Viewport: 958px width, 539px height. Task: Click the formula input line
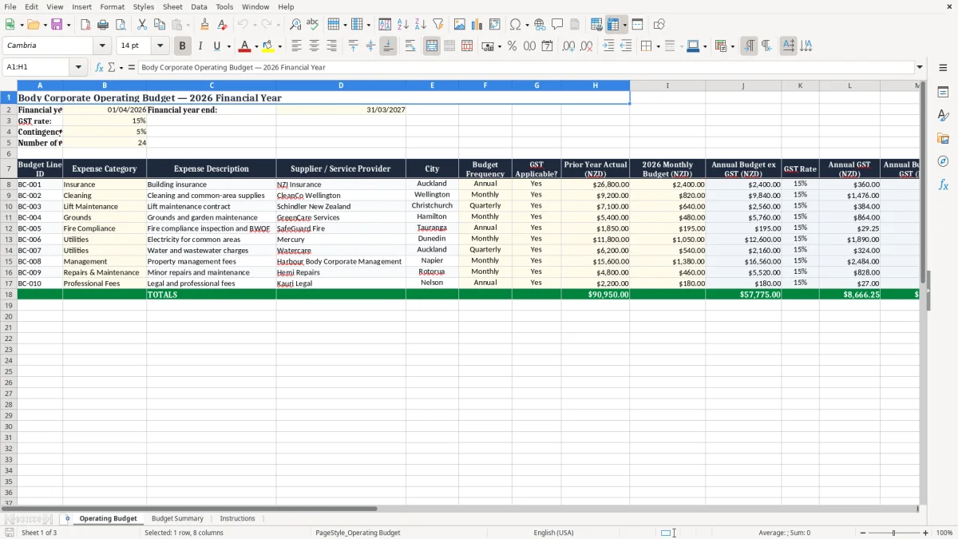[526, 68]
